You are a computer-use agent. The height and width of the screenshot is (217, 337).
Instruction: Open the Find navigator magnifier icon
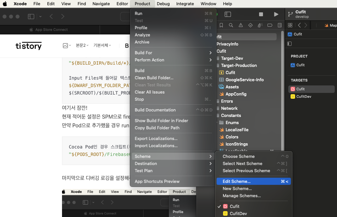point(231,25)
